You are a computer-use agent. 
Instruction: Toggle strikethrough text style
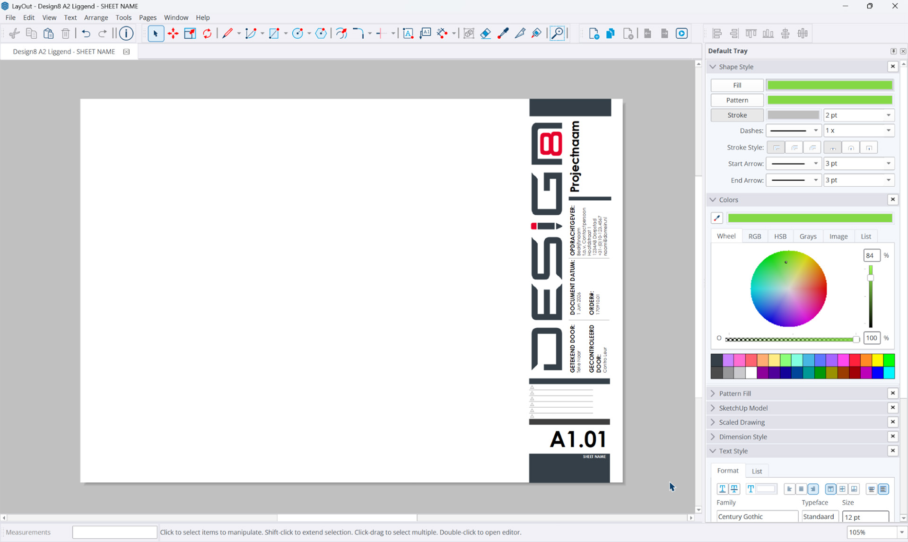[734, 489]
